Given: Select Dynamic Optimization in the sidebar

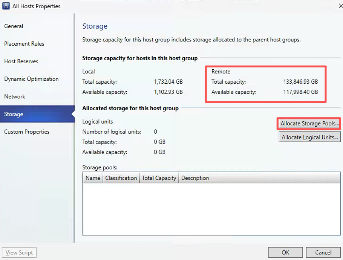Looking at the screenshot, I should (x=31, y=79).
